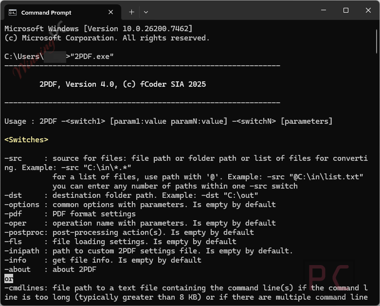Minimize the terminal window
Image resolution: width=380 pixels, height=306 pixels.
click(324, 10)
